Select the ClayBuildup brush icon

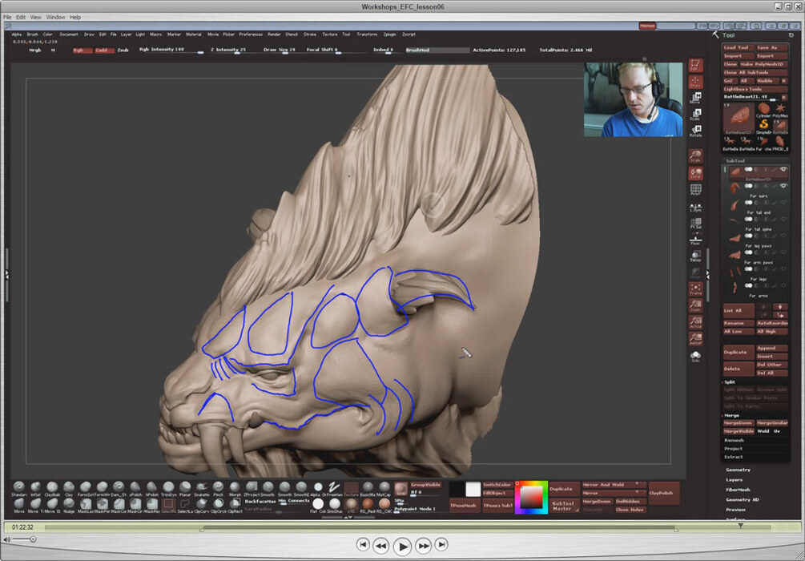tap(52, 486)
